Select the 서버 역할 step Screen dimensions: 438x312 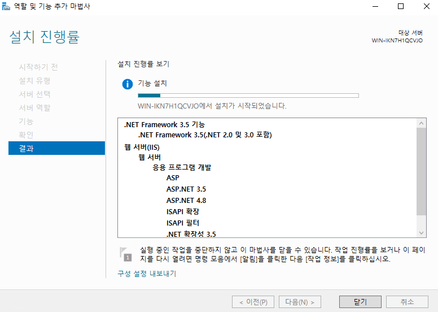(34, 108)
